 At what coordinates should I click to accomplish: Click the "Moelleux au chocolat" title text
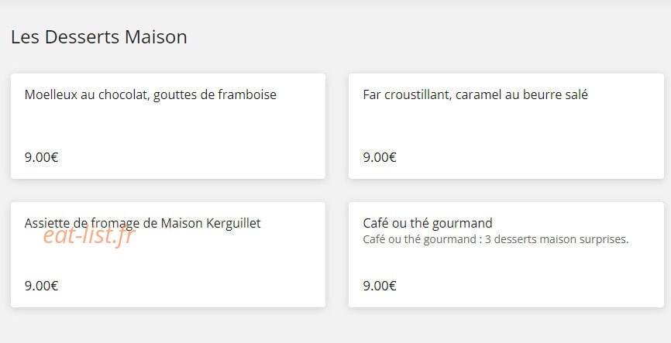point(87,94)
